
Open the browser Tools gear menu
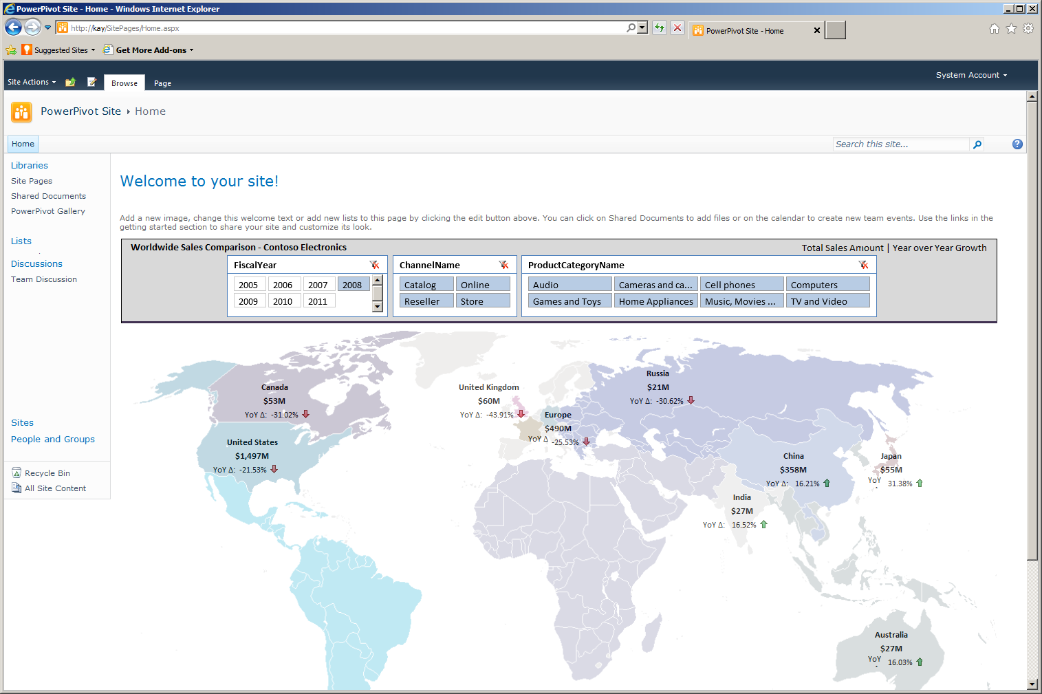(x=1028, y=28)
